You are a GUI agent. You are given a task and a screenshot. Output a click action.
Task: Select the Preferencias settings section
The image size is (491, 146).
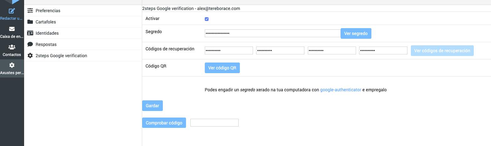(x=48, y=11)
